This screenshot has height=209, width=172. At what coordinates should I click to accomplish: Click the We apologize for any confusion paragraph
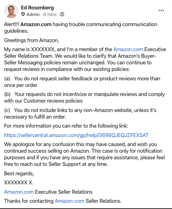click(x=84, y=154)
